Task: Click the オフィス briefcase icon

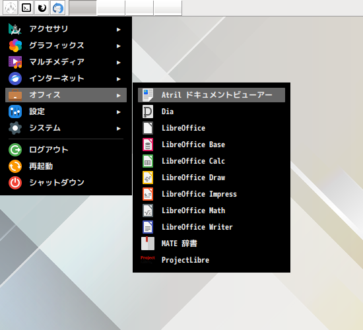Action: point(15,95)
